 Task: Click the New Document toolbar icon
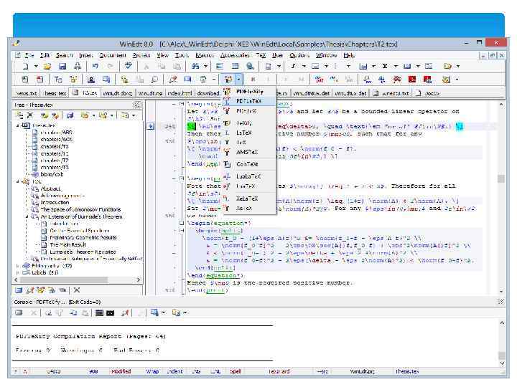(25, 66)
